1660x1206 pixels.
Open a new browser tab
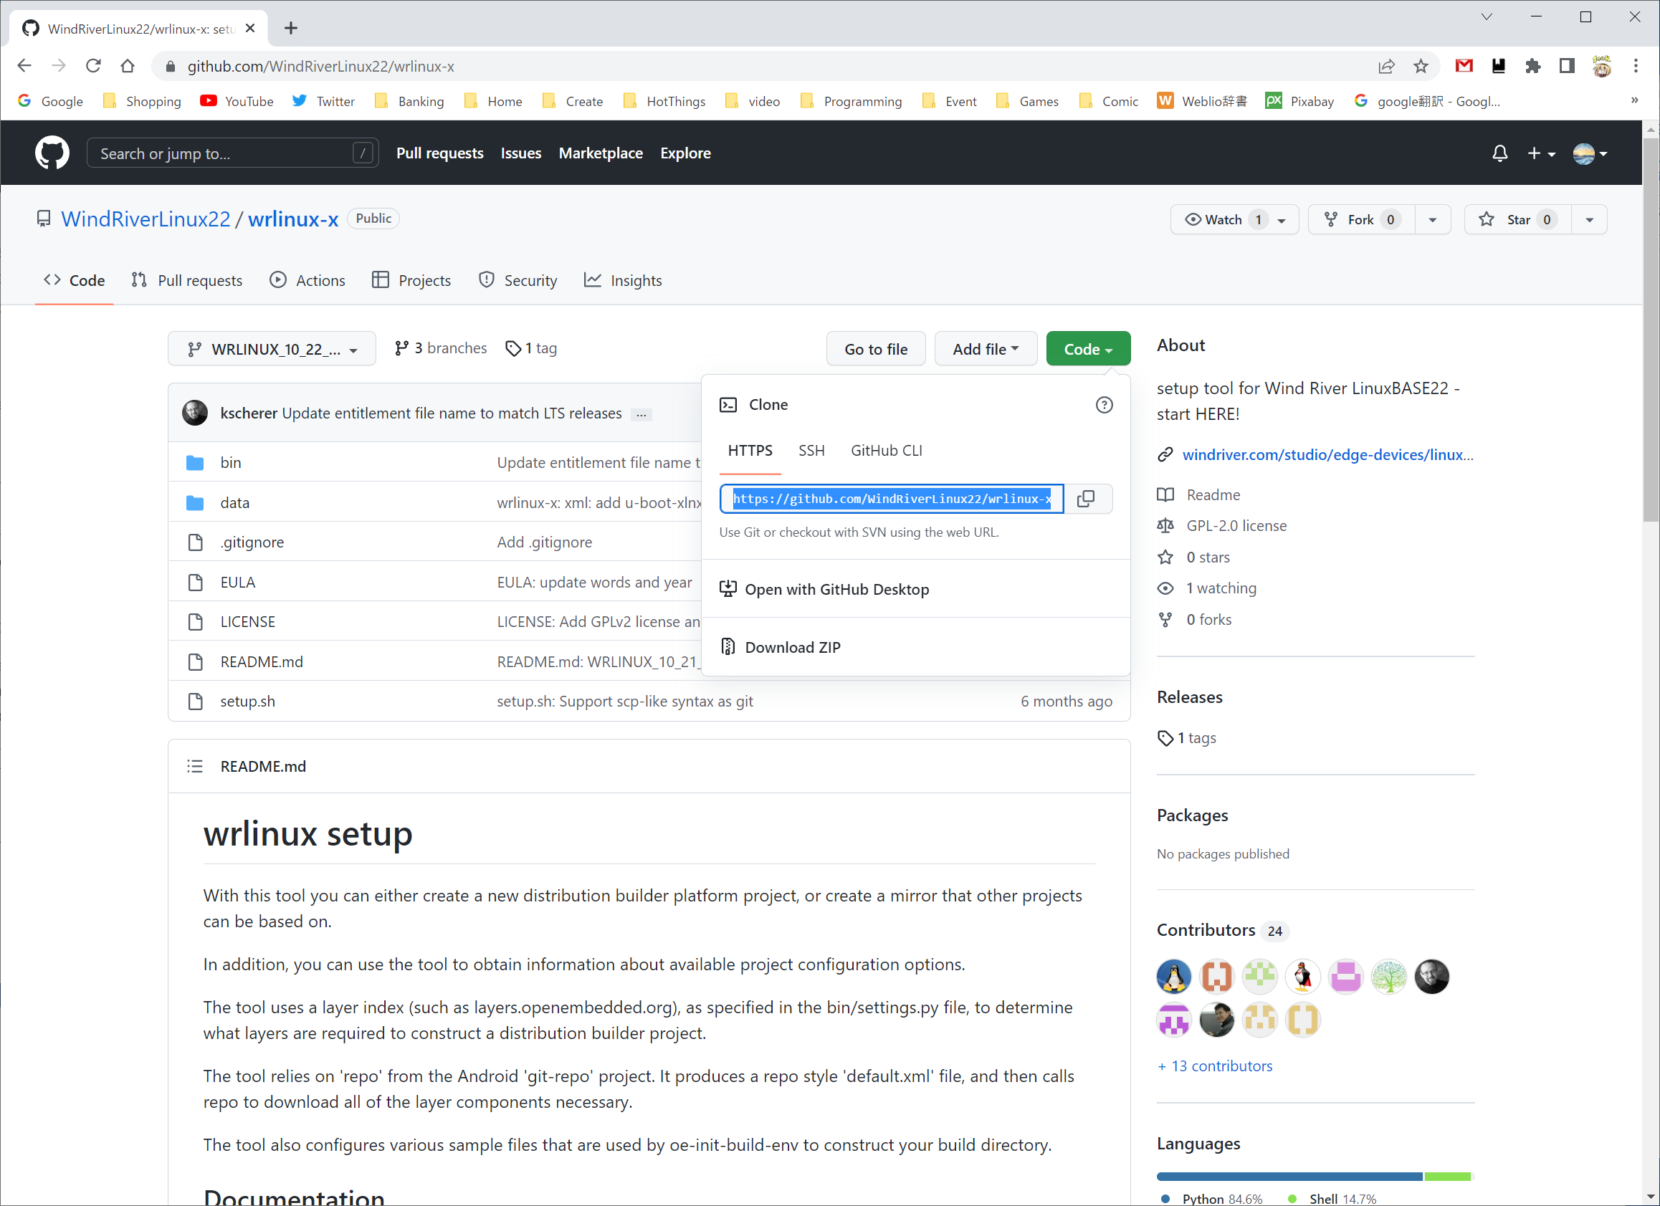[x=290, y=28]
